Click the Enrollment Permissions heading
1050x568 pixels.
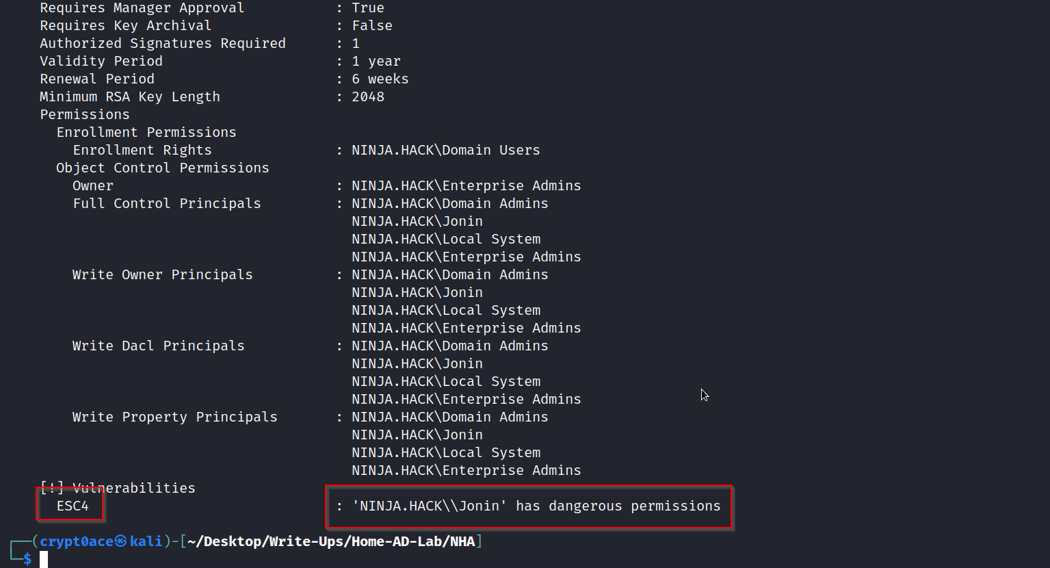click(146, 132)
